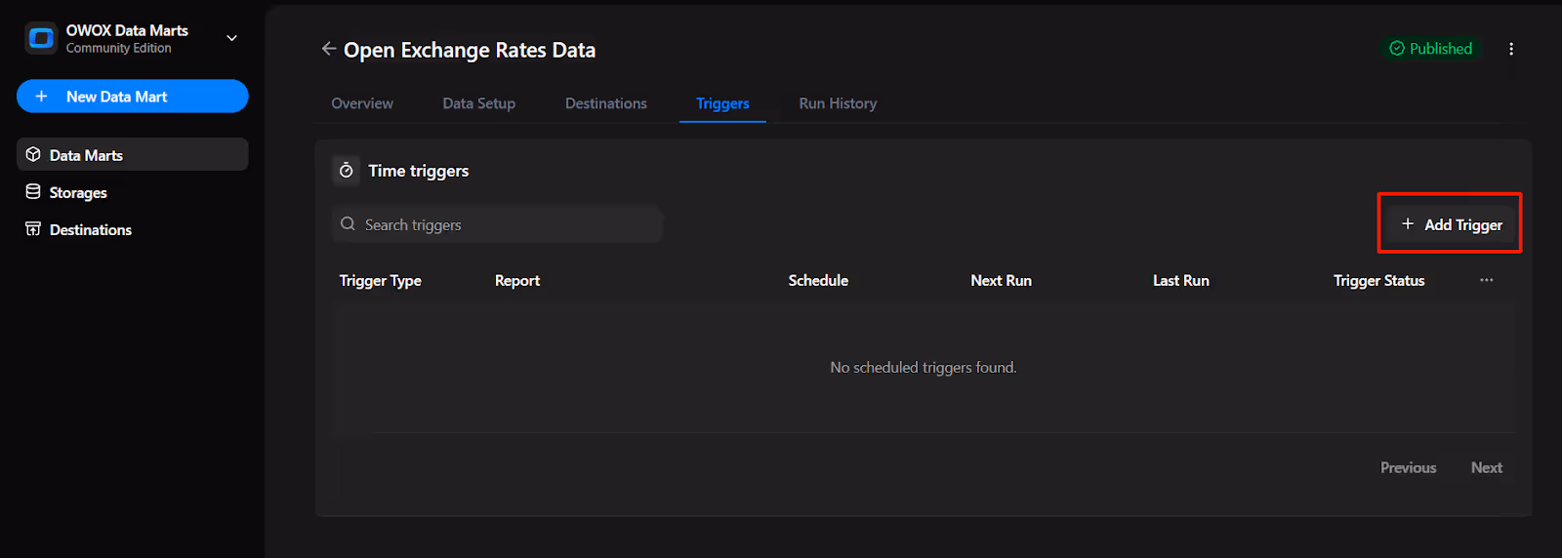Go to the Previous page

(1408, 468)
